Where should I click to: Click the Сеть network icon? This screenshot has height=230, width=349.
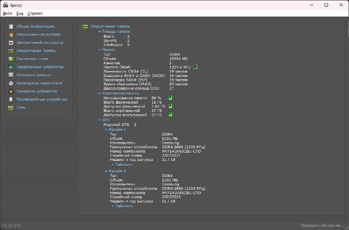click(11, 108)
